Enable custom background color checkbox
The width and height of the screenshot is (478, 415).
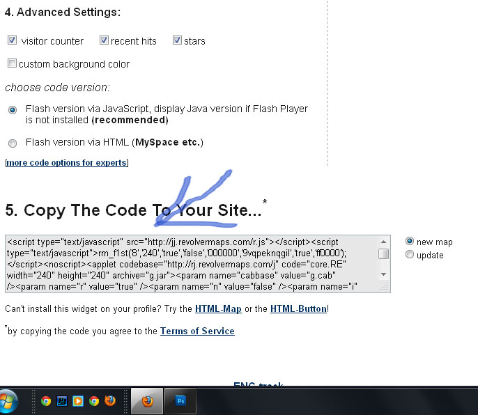click(x=13, y=63)
